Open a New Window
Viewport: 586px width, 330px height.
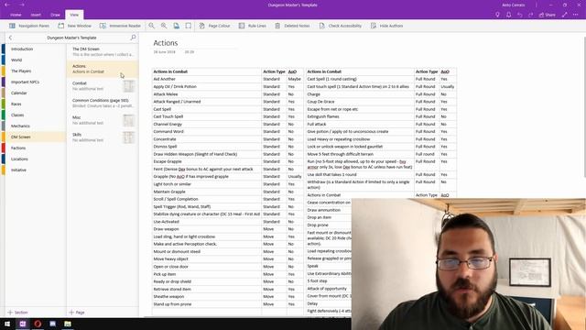tap(75, 26)
